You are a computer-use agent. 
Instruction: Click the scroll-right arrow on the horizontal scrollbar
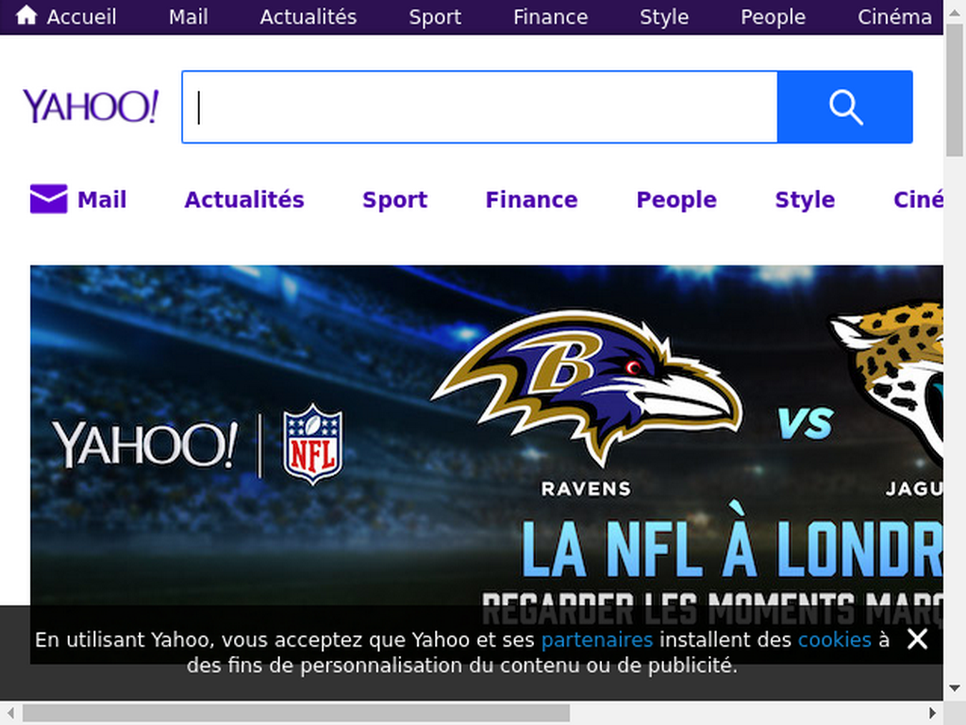[933, 714]
